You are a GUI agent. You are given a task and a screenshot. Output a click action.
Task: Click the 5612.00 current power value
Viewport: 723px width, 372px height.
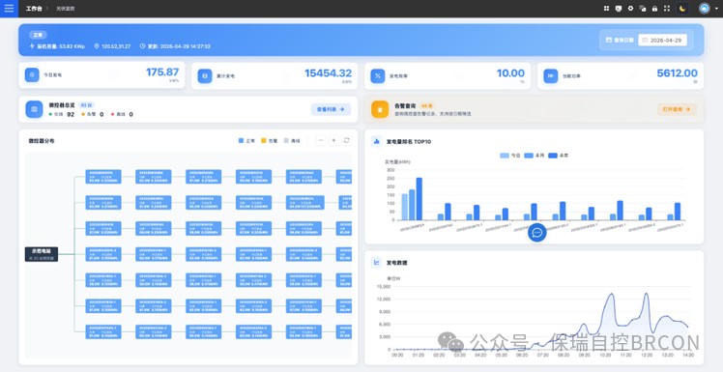(678, 72)
